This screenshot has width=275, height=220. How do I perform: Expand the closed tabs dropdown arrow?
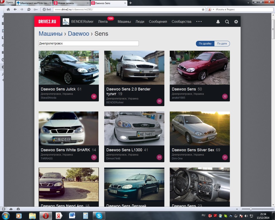point(248,3)
